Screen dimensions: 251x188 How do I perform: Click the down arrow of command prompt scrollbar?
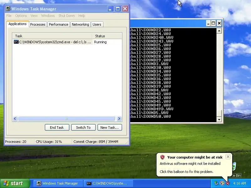(219, 119)
